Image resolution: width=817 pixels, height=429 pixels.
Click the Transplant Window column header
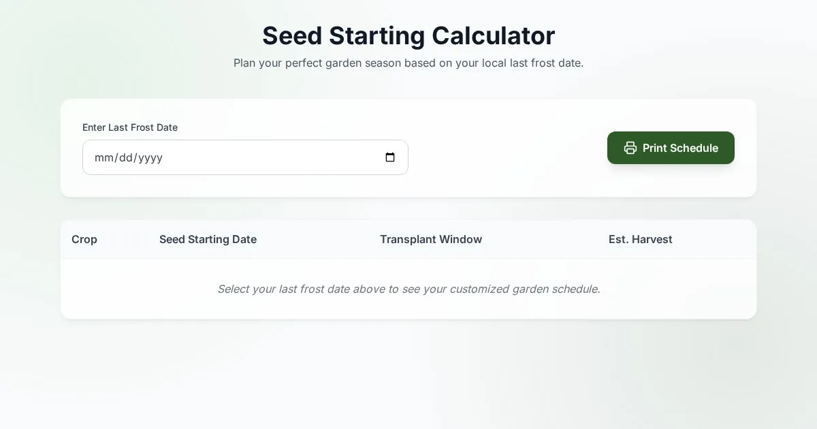(431, 239)
